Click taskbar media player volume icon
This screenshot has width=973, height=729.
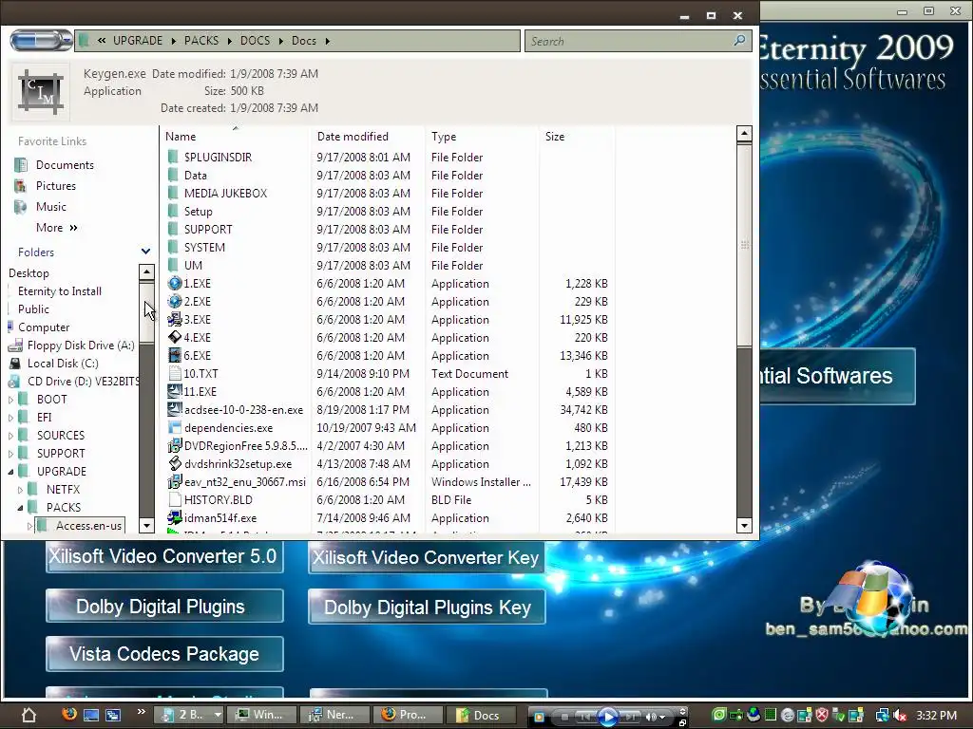(652, 717)
